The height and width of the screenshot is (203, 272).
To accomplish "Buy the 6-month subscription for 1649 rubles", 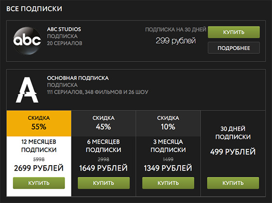I will click(103, 183).
